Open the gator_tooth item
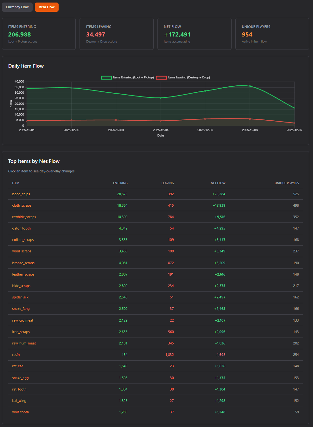 click(22, 228)
